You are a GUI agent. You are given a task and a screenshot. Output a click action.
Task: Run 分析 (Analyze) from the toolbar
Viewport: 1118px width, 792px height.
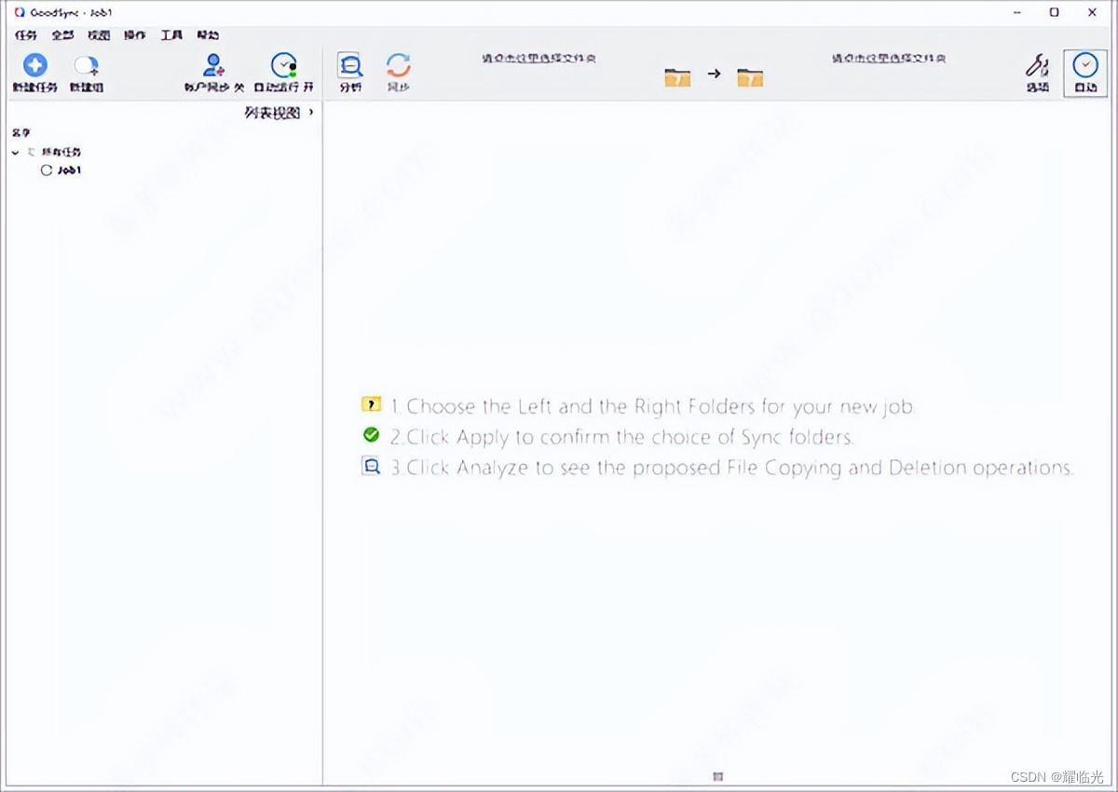[350, 73]
